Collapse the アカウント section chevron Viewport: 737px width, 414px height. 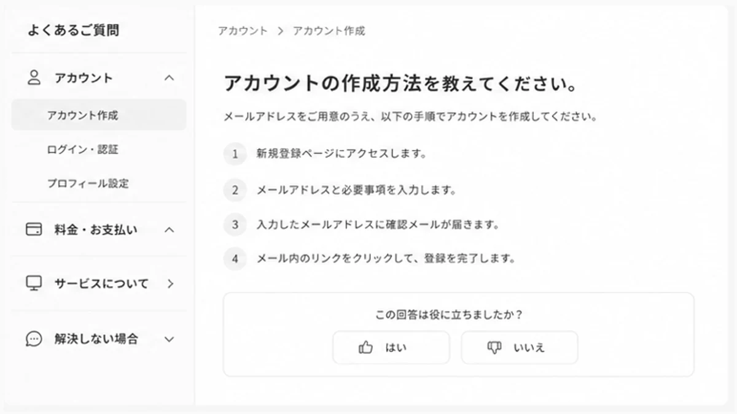click(170, 78)
